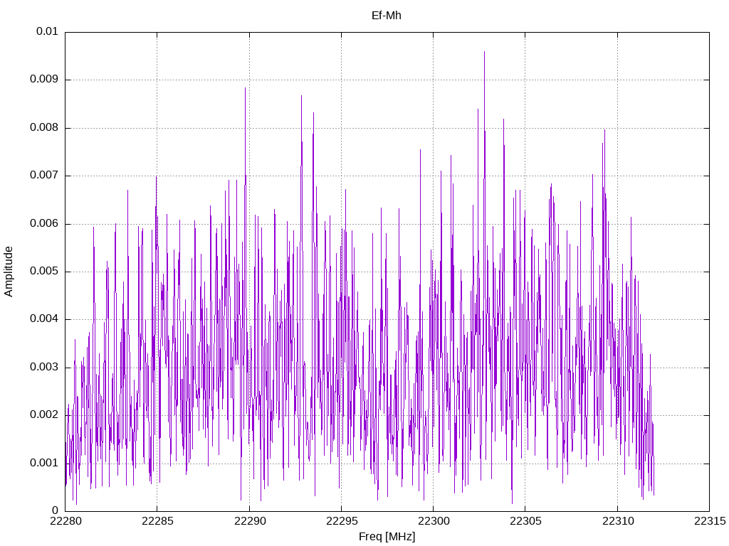Click the 0.009 y-axis tick label
Screen dimensions: 729x546
tap(44, 80)
